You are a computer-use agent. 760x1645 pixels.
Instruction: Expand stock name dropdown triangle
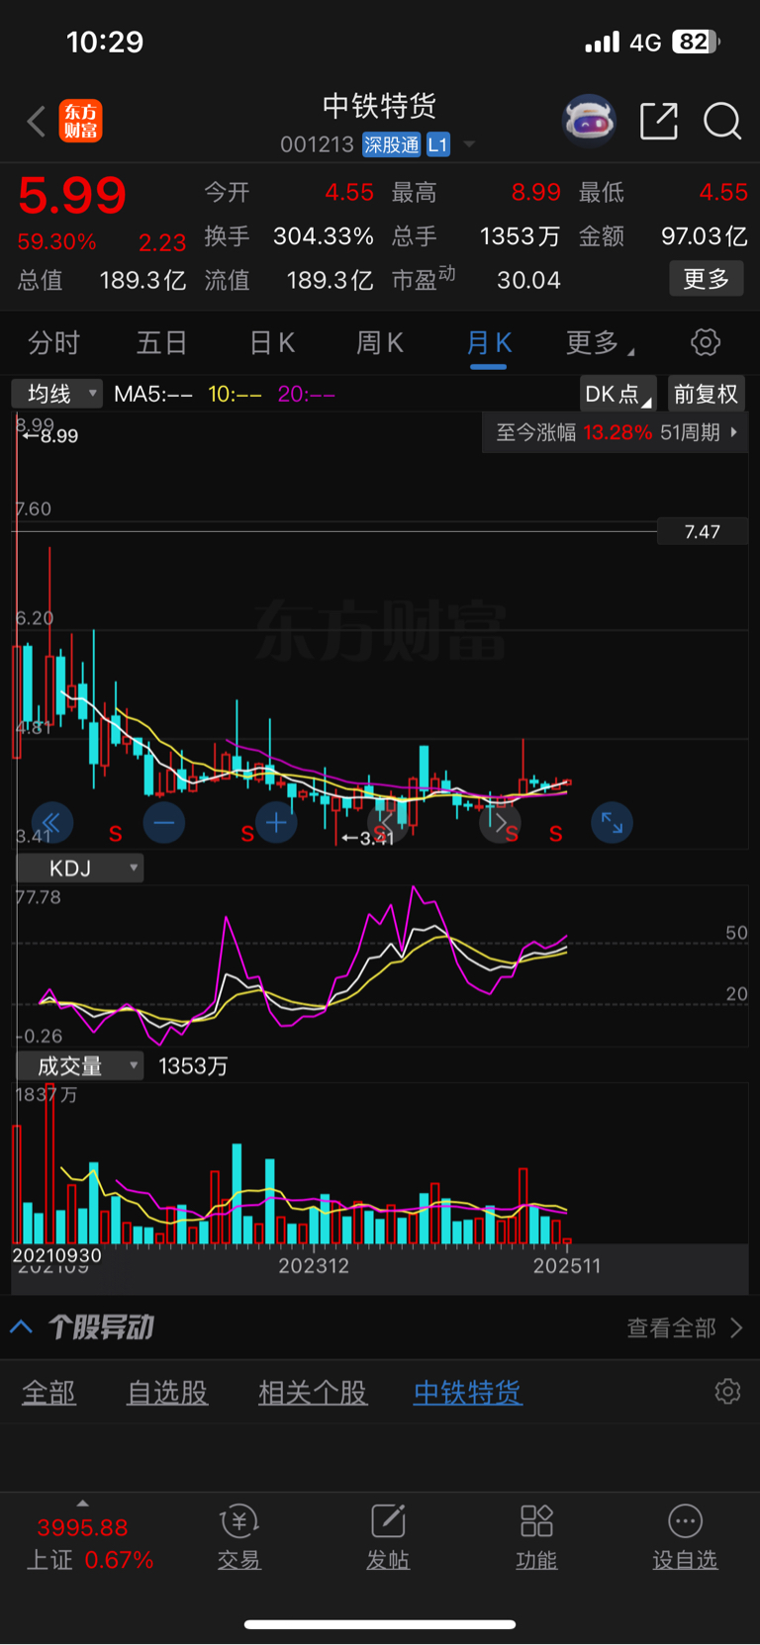pyautogui.click(x=469, y=144)
